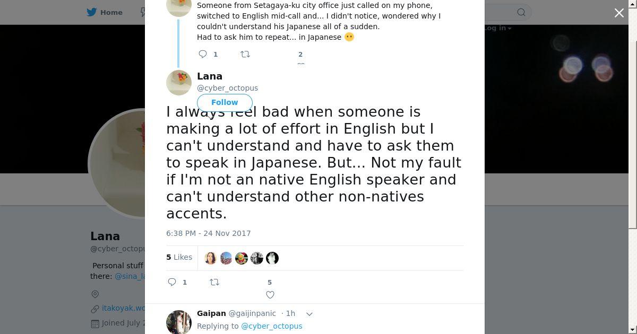Open the Log in dropdown
637x334 pixels.
click(x=497, y=28)
